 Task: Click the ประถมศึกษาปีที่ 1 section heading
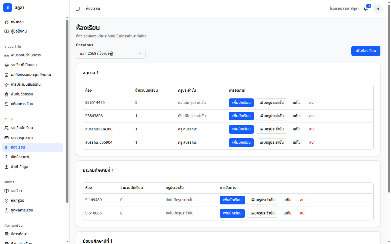point(98,171)
